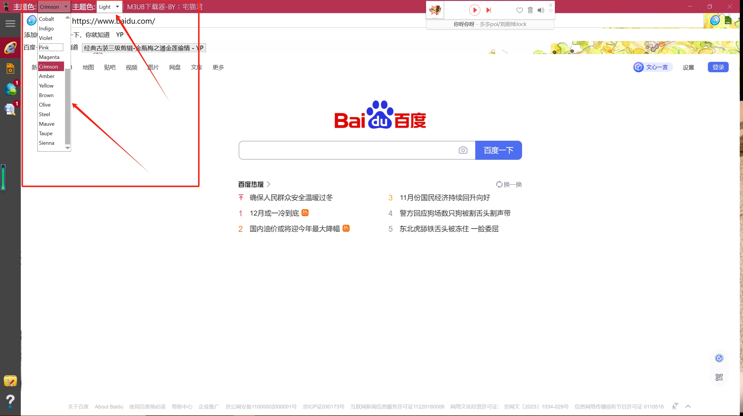Expand 百度热搜 chevron arrow
This screenshot has height=416, width=743.
[x=268, y=184]
